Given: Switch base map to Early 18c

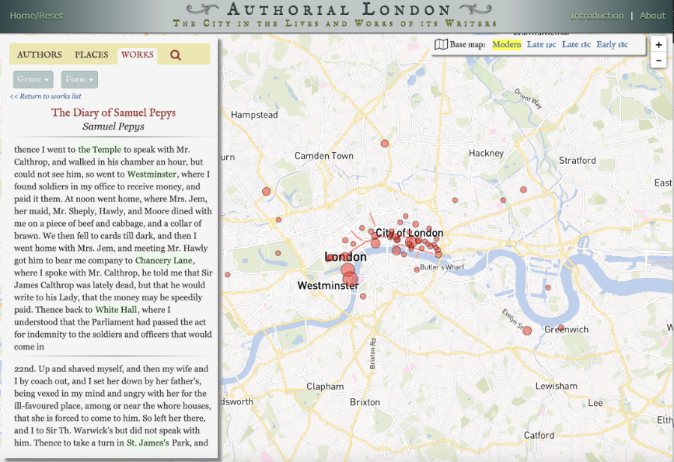Looking at the screenshot, I should pos(612,45).
